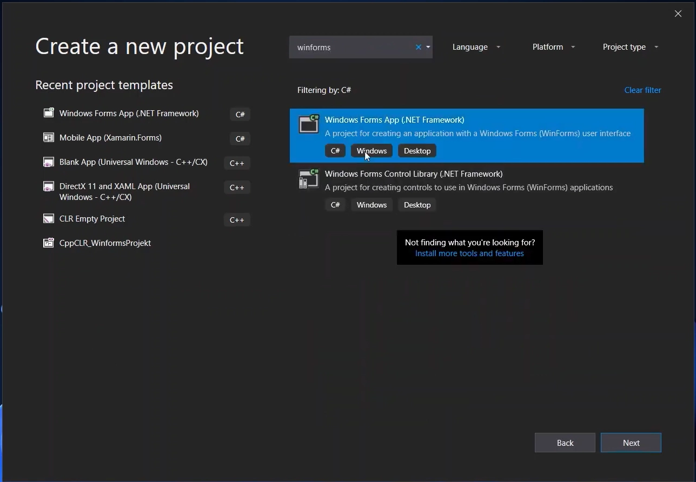Screen dimensions: 696x482
Task: Click the Clear filter link
Action: [642, 90]
